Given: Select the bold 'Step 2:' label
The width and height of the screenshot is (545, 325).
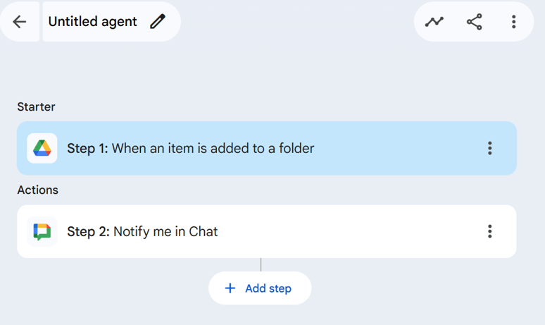Looking at the screenshot, I should coord(88,231).
